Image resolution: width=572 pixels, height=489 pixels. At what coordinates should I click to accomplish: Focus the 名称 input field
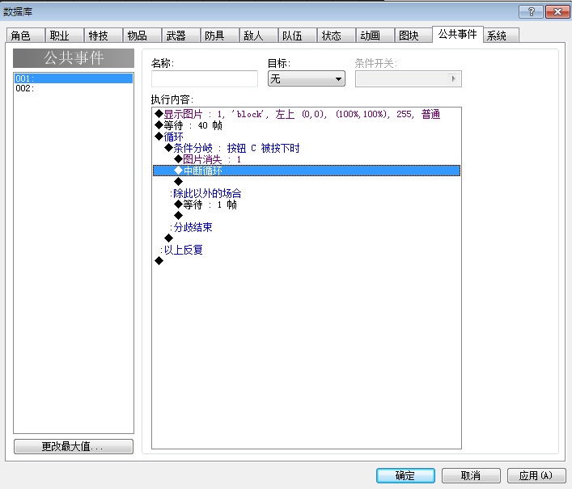pos(204,78)
